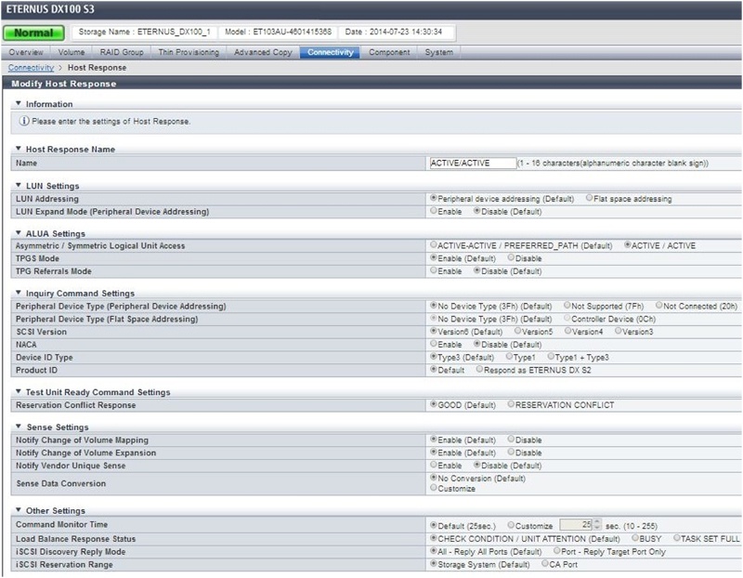
Task: Click the Command Monitor Time spinner arrows
Action: click(x=597, y=525)
